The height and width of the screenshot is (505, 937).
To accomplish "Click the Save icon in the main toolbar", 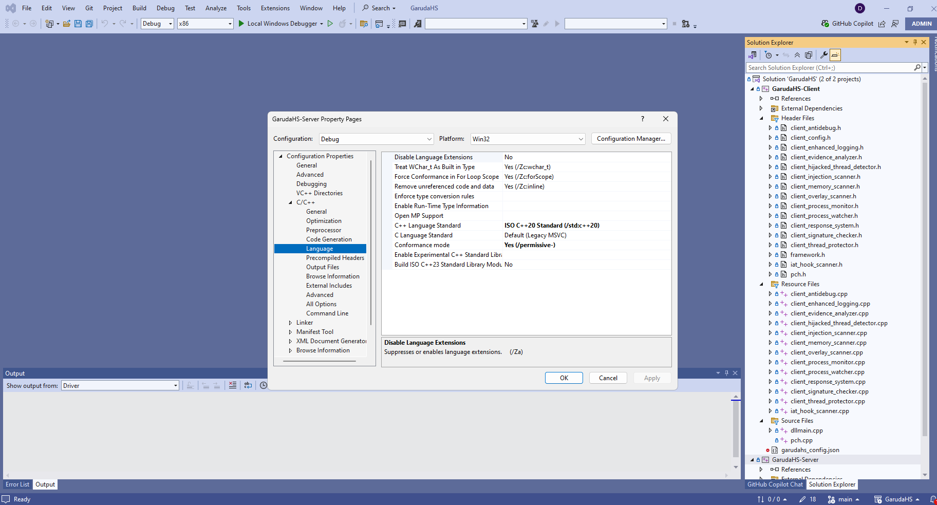I will click(78, 24).
